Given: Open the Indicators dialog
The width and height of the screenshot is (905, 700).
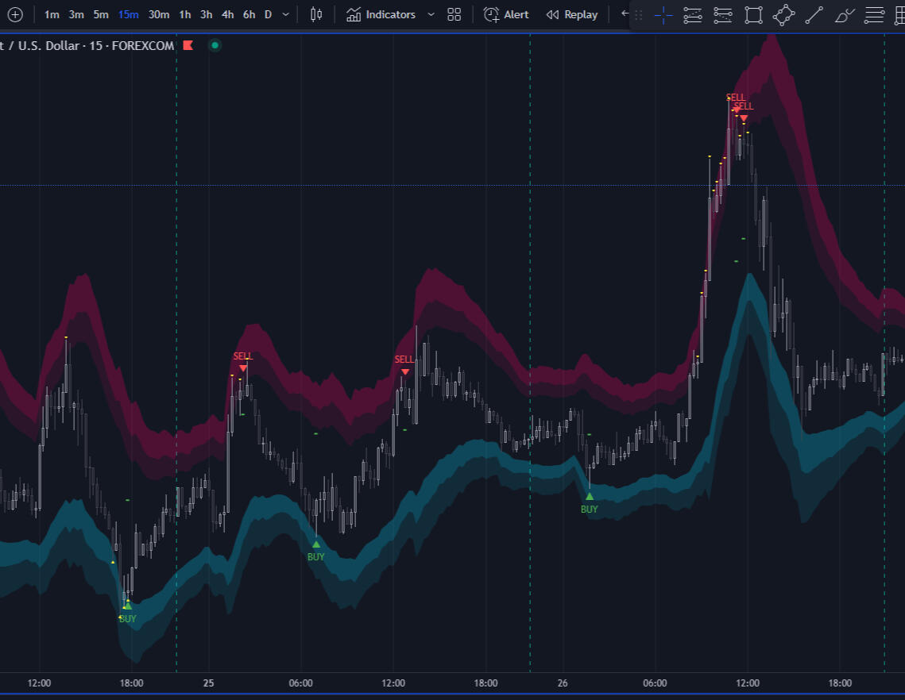Looking at the screenshot, I should coord(381,14).
